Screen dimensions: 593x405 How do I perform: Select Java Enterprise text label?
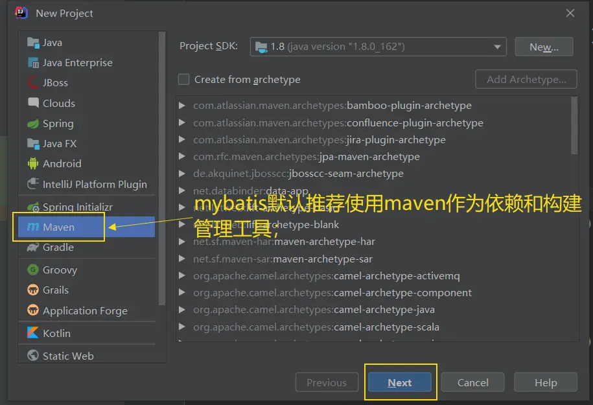coord(78,63)
